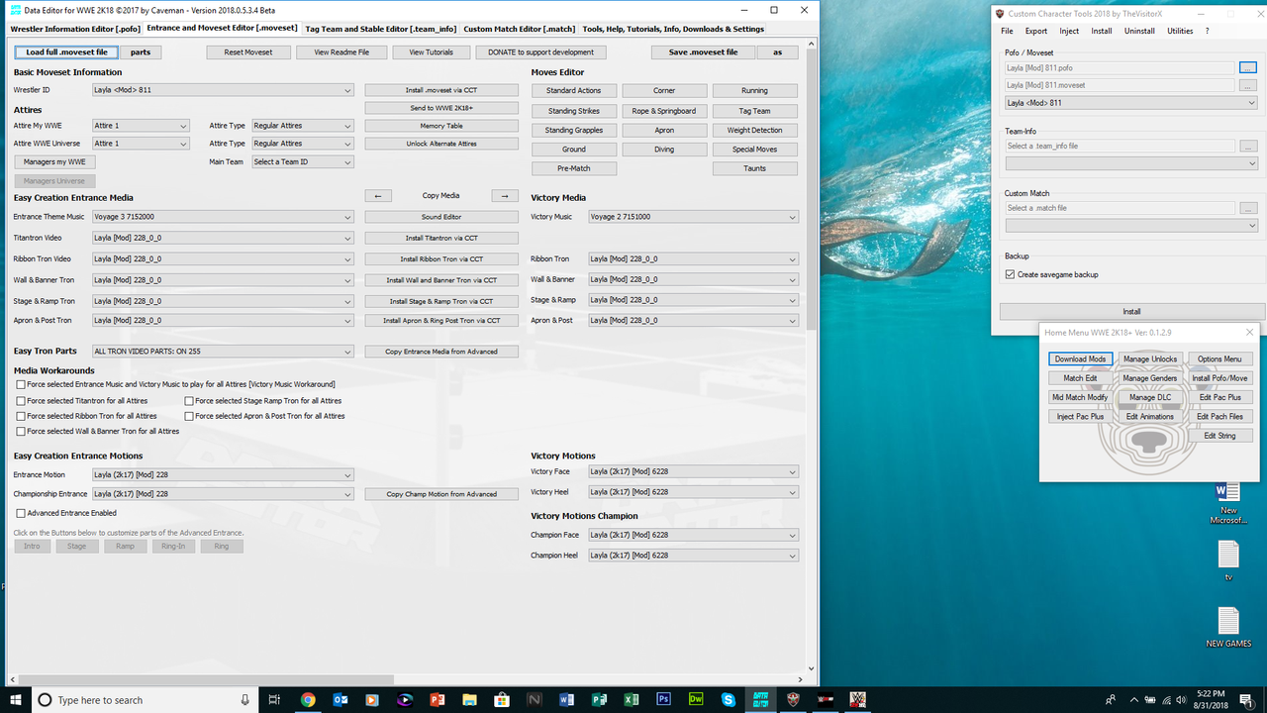The width and height of the screenshot is (1267, 713).
Task: Check Force selected Wall & Banner Tron option
Action: (x=21, y=432)
